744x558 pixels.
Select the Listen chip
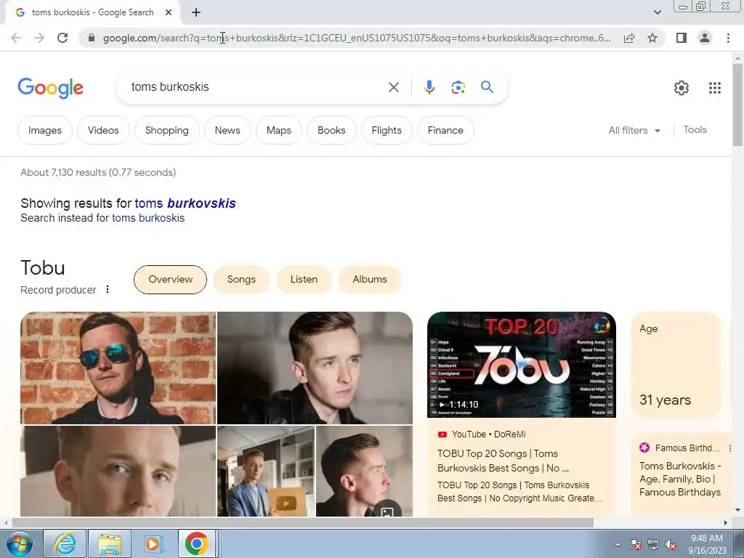point(304,280)
